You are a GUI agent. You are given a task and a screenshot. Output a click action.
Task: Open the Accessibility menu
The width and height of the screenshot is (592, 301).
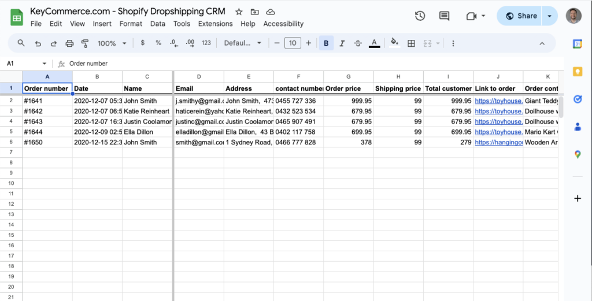coord(283,24)
